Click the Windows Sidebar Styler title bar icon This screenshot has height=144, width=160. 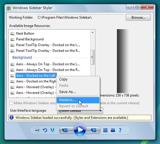9,8
